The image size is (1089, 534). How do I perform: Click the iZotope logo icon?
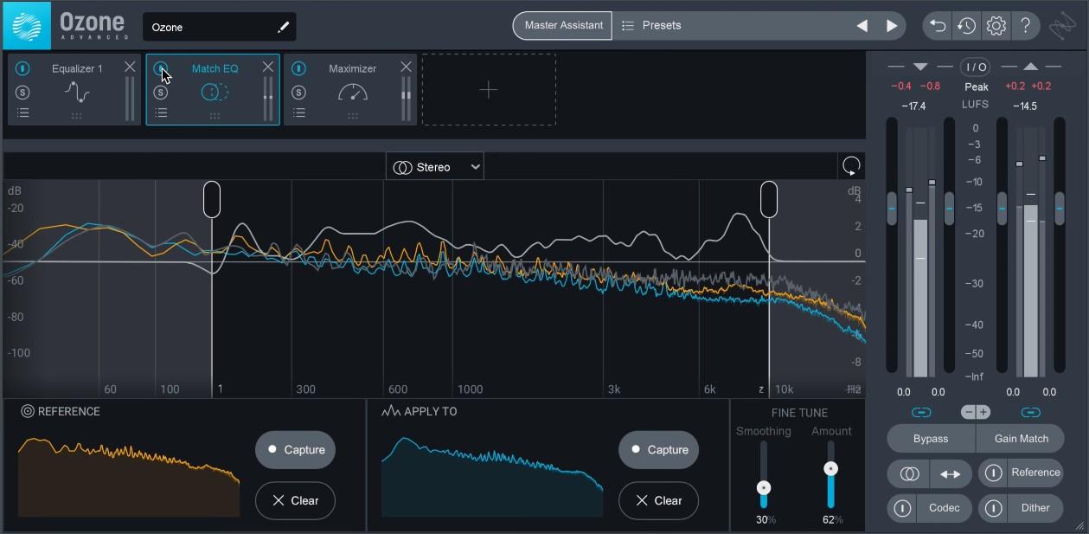tap(1063, 26)
